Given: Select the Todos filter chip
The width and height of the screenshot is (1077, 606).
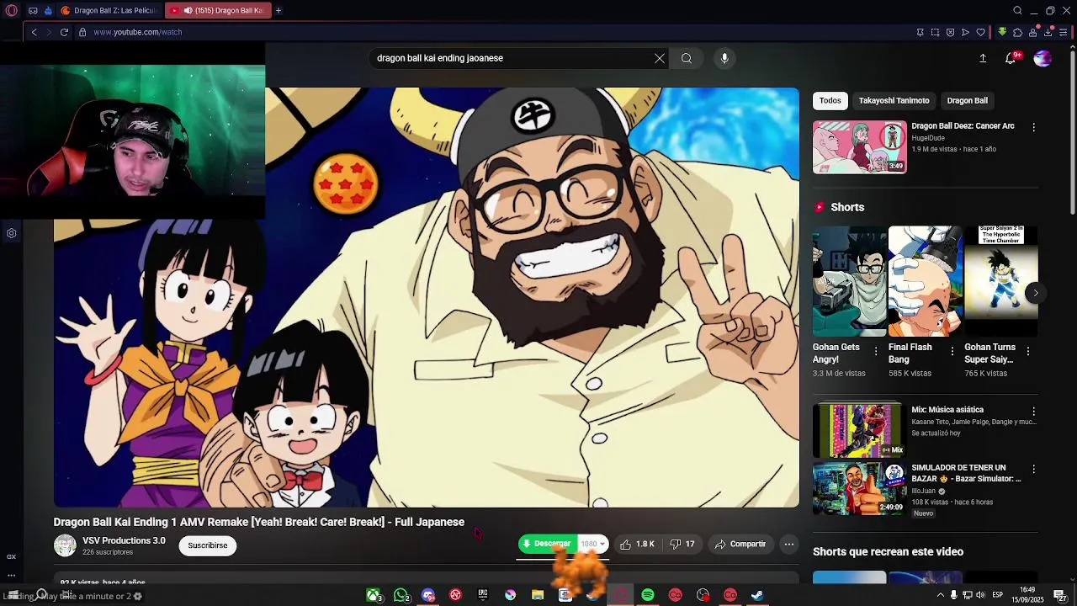Looking at the screenshot, I should pos(830,101).
